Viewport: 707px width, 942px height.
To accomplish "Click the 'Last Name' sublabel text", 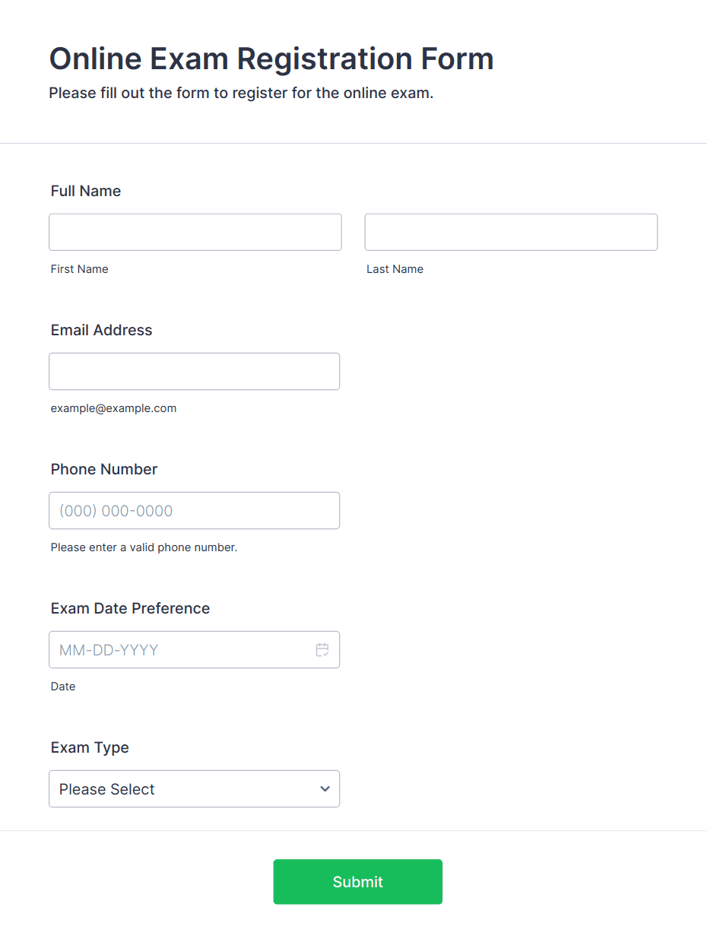I will 395,269.
